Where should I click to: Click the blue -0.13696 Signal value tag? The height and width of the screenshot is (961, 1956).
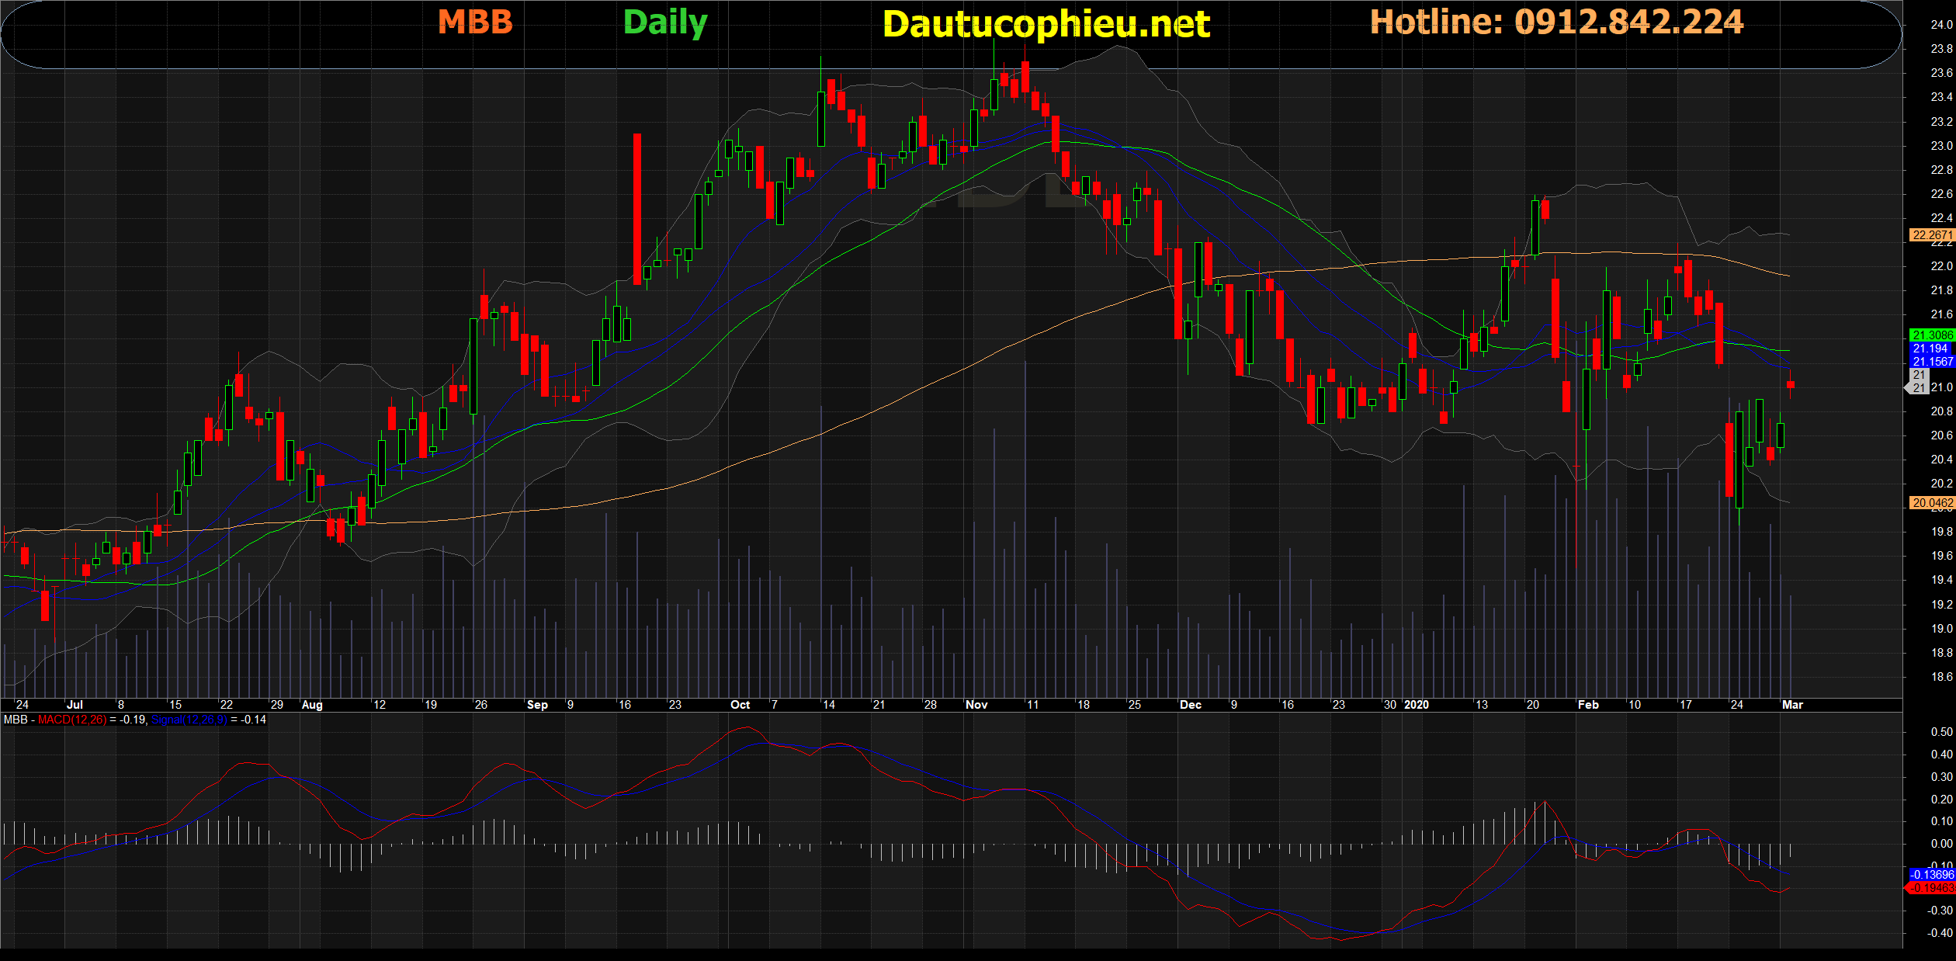coord(1931,875)
